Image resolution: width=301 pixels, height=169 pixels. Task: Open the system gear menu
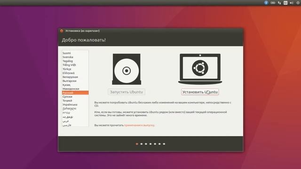(298, 3)
